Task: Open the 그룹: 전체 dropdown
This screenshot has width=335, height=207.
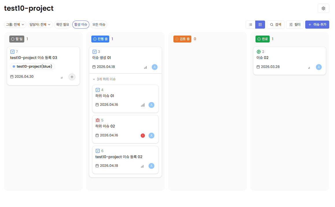Action: pyautogui.click(x=15, y=25)
